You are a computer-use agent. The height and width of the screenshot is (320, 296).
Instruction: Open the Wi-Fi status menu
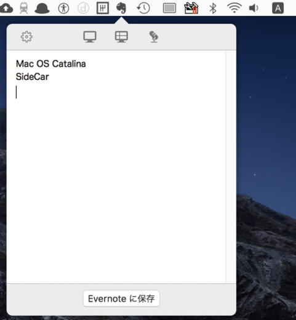234,8
